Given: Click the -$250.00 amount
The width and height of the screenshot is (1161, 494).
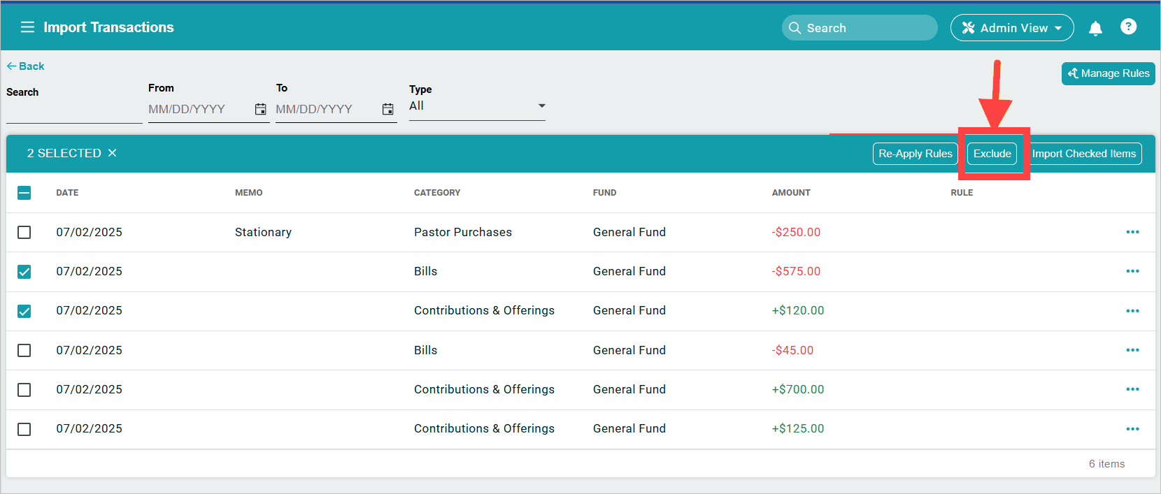Looking at the screenshot, I should pyautogui.click(x=796, y=232).
